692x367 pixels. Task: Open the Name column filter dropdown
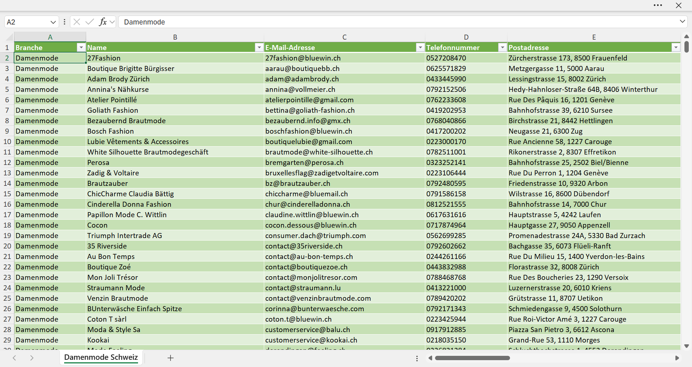coord(259,48)
